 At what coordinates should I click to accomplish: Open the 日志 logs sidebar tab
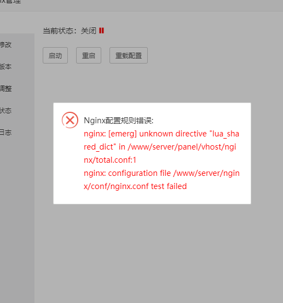click(x=6, y=133)
